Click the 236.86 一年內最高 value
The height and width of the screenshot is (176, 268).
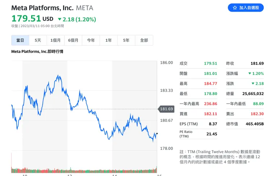[x=210, y=104]
